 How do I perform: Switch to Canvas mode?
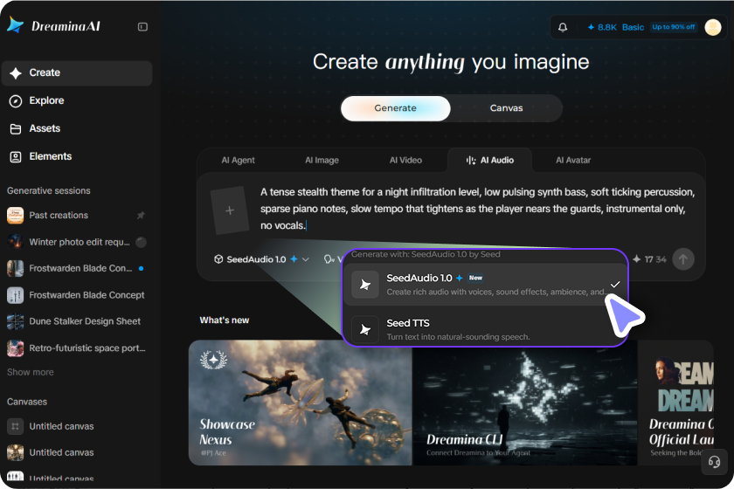506,108
